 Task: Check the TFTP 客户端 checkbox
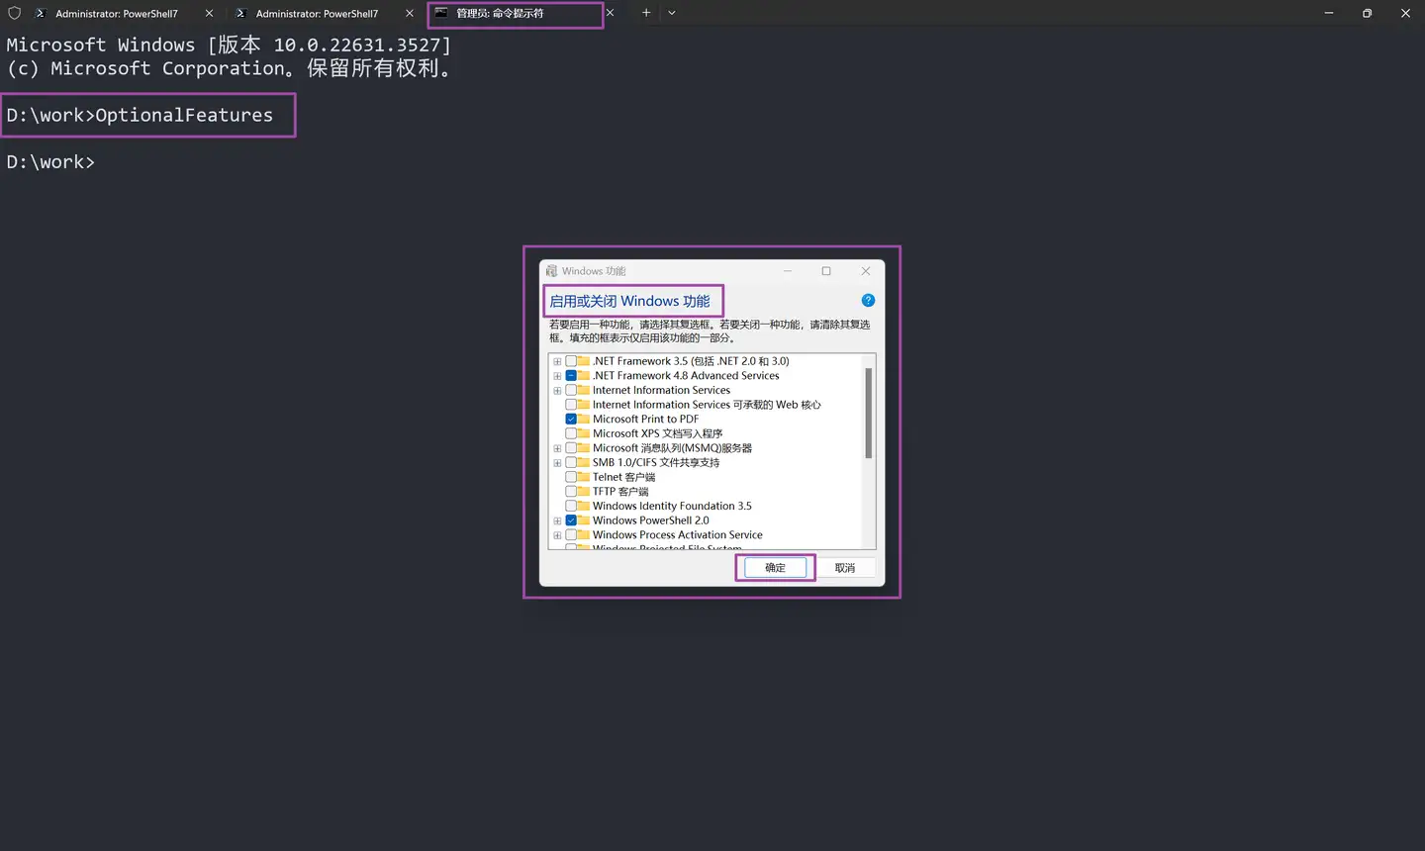(x=571, y=492)
